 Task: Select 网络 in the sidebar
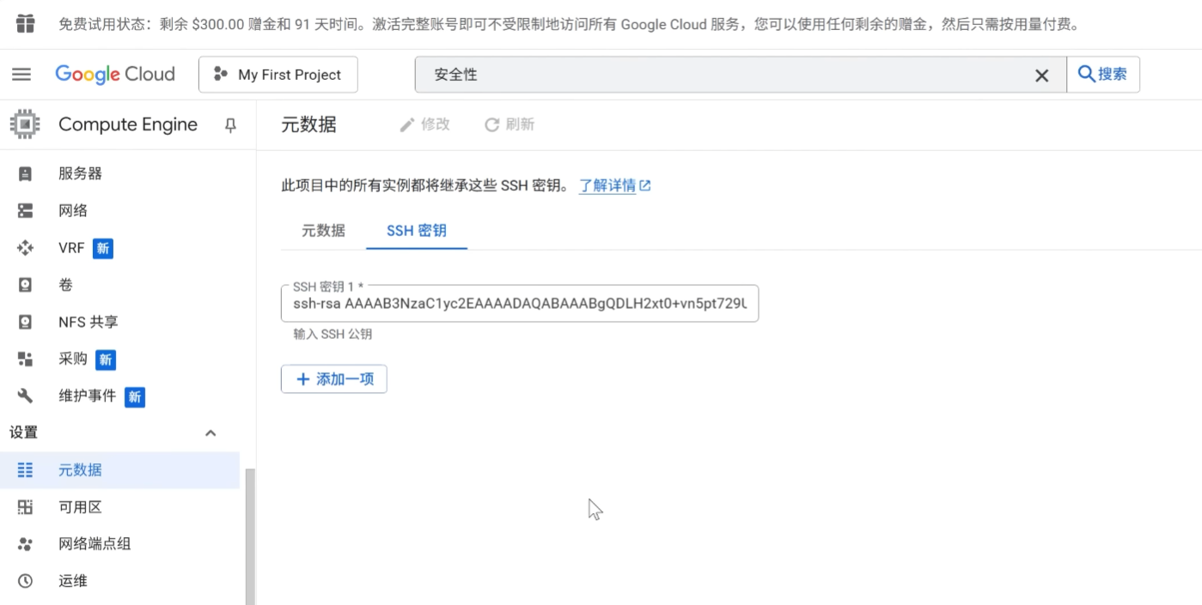pyautogui.click(x=73, y=210)
